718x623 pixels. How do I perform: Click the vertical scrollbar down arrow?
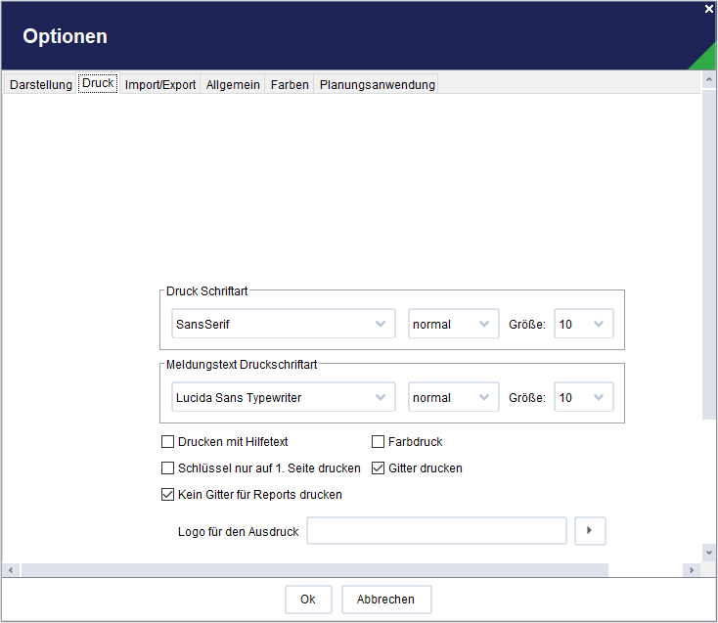coord(708,553)
